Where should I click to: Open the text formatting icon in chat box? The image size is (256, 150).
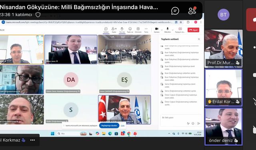[188, 123]
